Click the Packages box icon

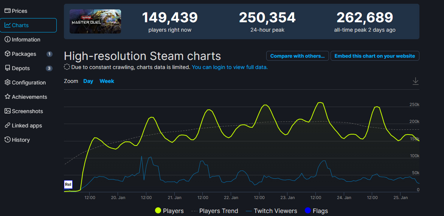click(x=7, y=54)
